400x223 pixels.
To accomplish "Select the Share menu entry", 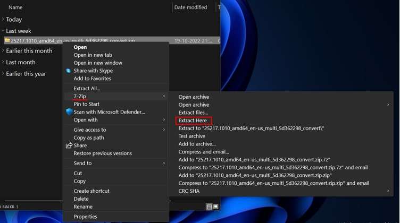I will pyautogui.click(x=80, y=145).
